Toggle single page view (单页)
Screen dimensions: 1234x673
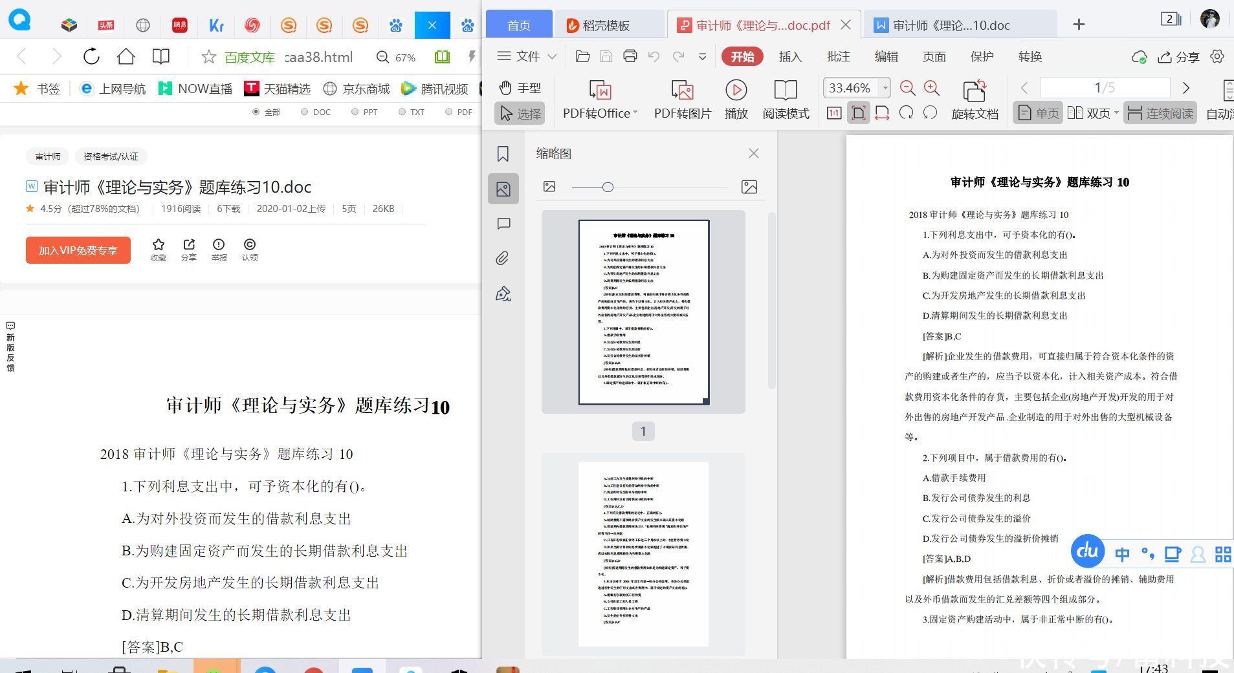pyautogui.click(x=1038, y=113)
